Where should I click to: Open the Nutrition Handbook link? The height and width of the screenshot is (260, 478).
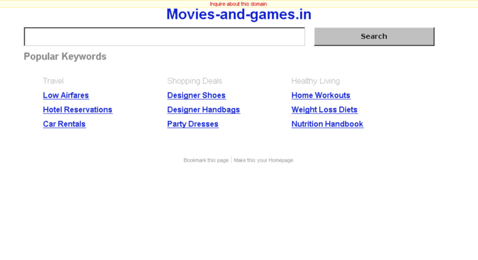point(327,124)
